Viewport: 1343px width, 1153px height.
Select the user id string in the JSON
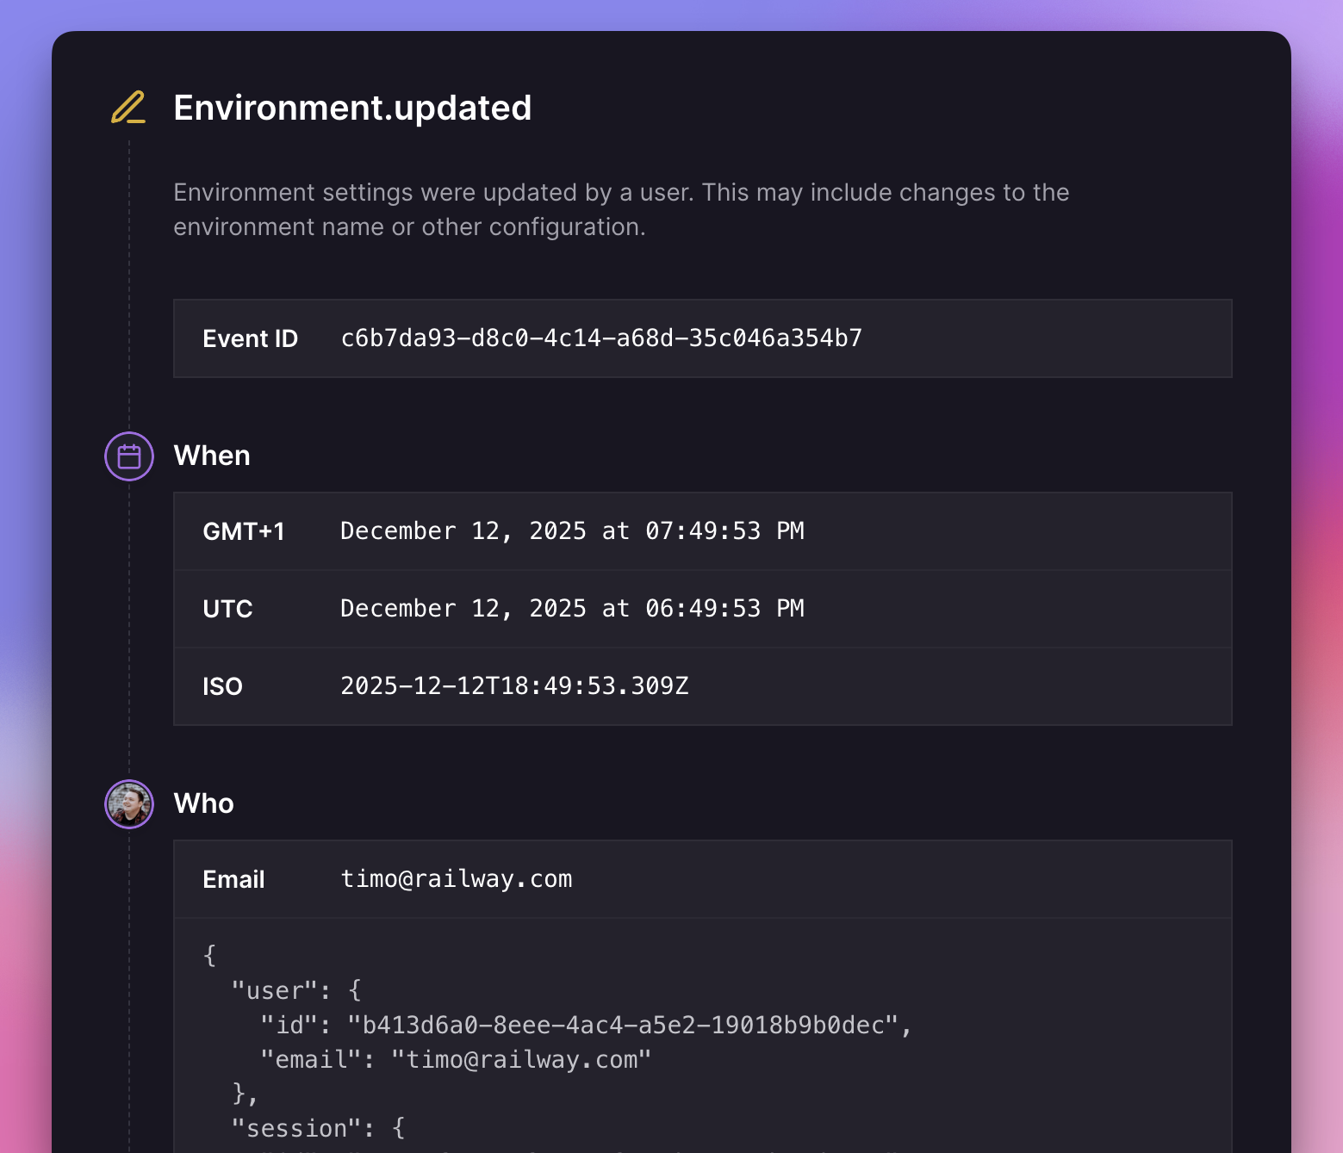(x=623, y=1026)
